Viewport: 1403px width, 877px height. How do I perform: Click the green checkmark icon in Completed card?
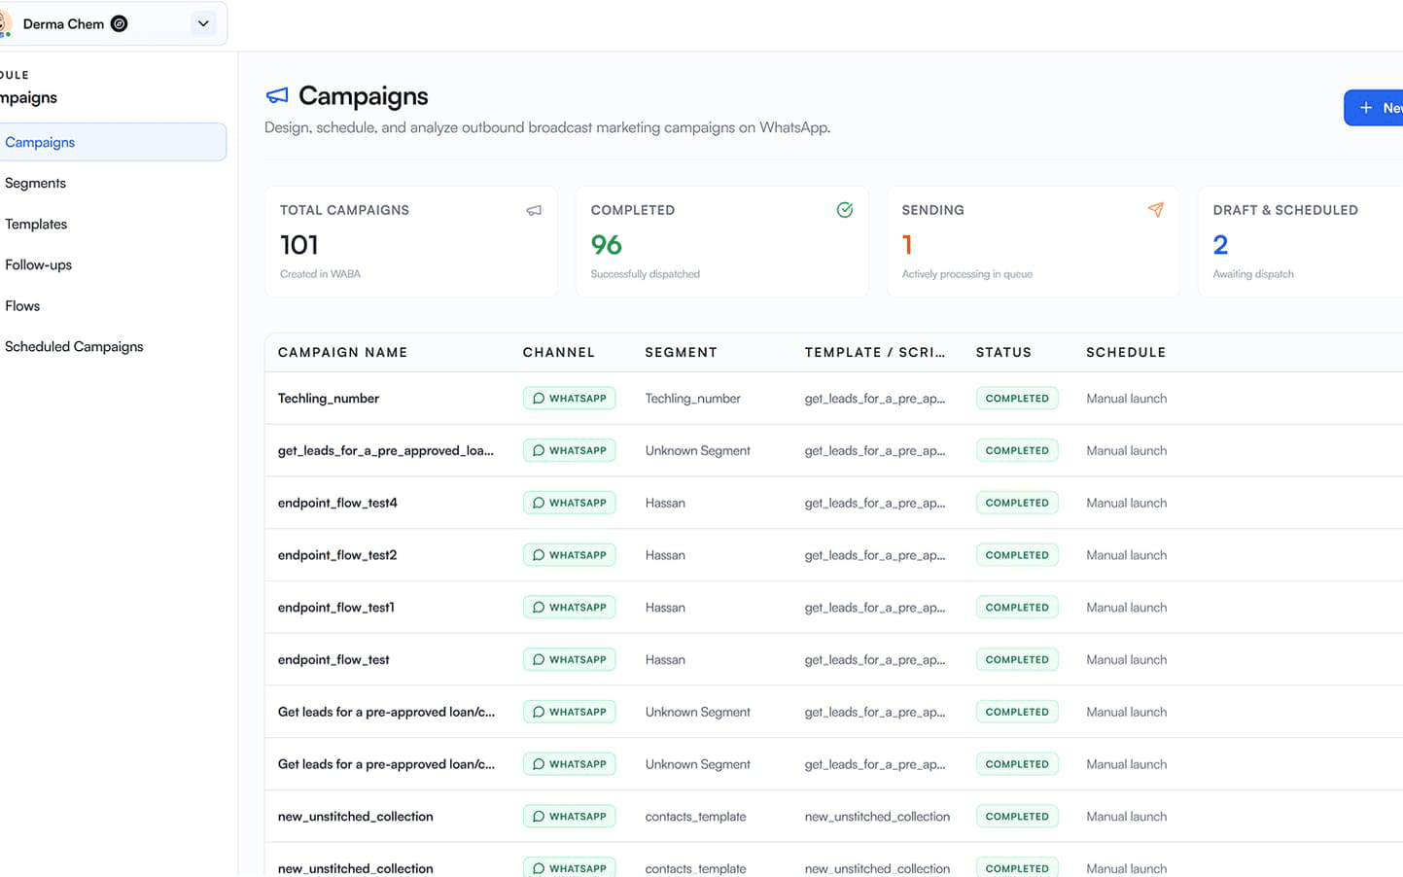tap(845, 210)
